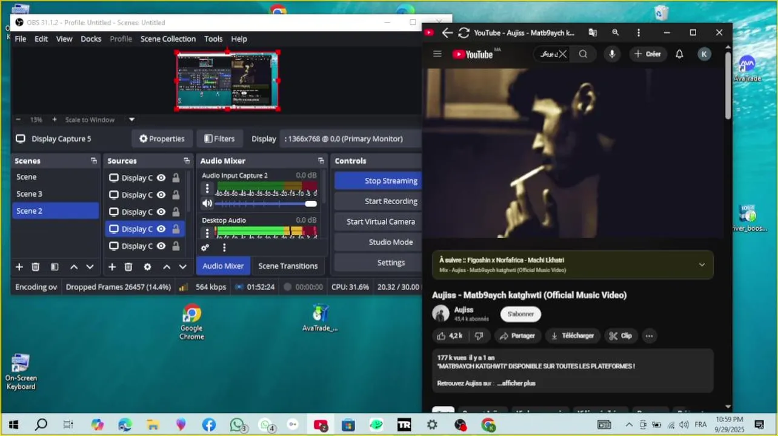Show hidden system tray icons chevron
778x436 pixels.
tap(629, 425)
